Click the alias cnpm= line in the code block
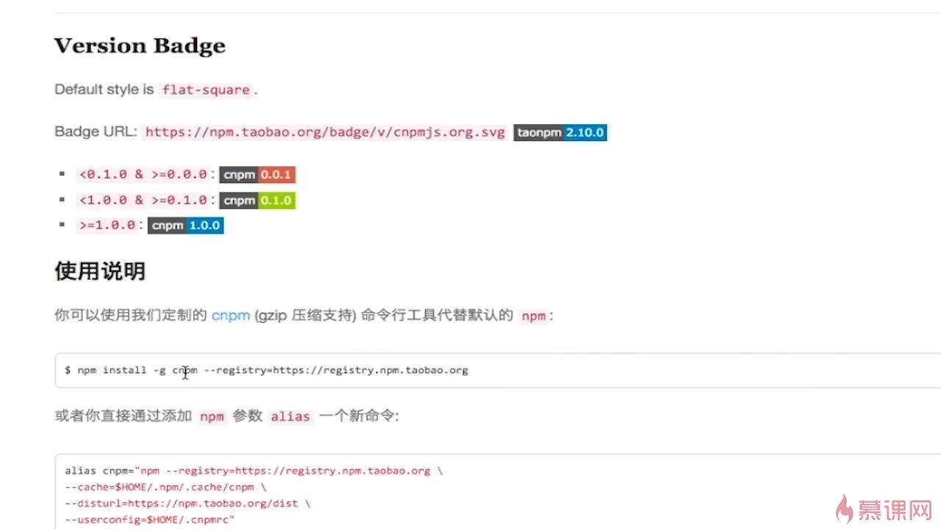This screenshot has width=941, height=529. coord(254,471)
